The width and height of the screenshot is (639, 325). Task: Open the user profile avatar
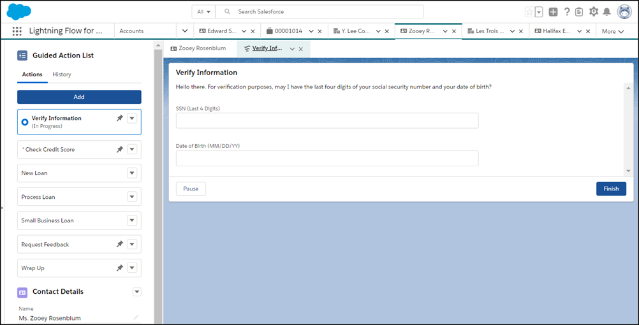point(624,12)
